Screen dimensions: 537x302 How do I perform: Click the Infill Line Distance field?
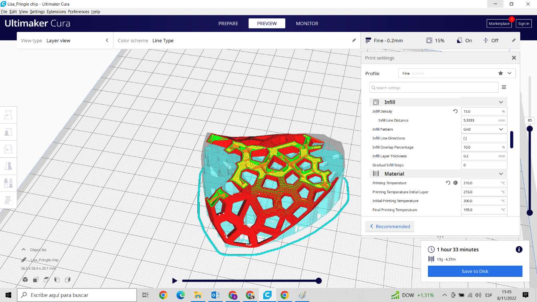tap(484, 120)
